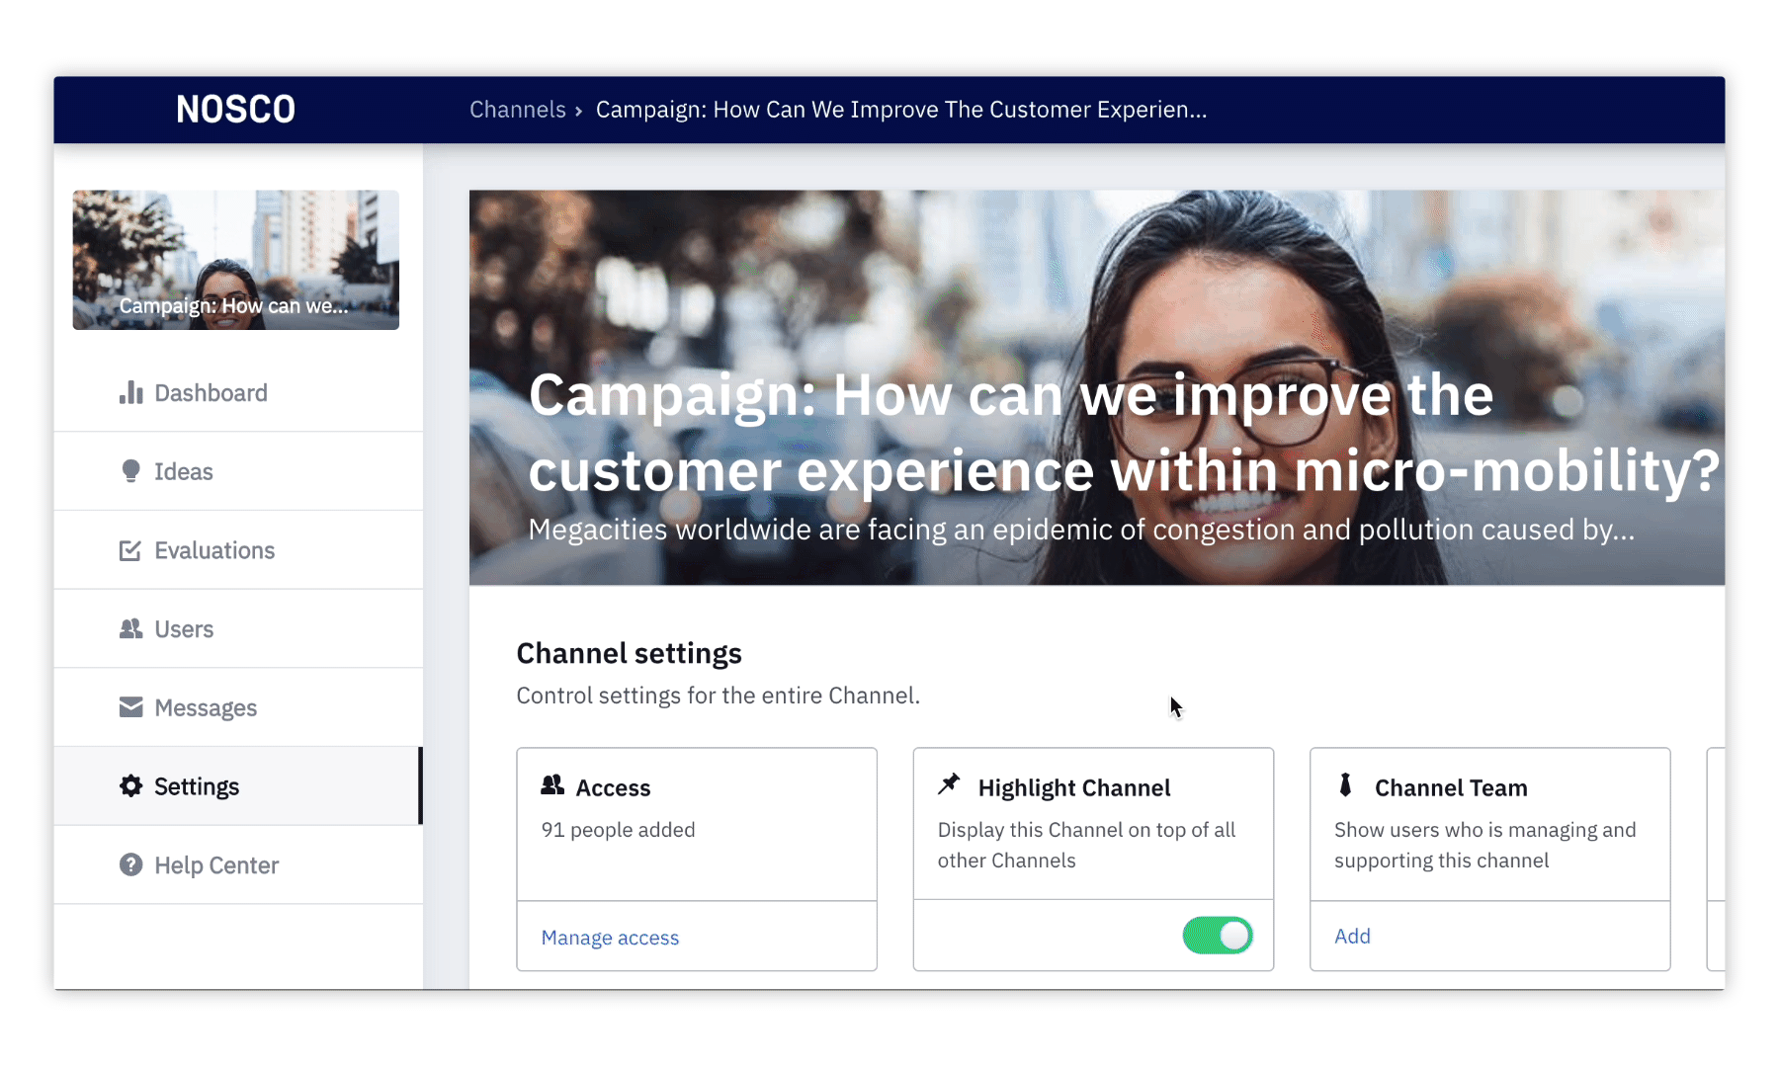Click the Channel Team tie icon
This screenshot has height=1067, width=1779.
coord(1345,785)
